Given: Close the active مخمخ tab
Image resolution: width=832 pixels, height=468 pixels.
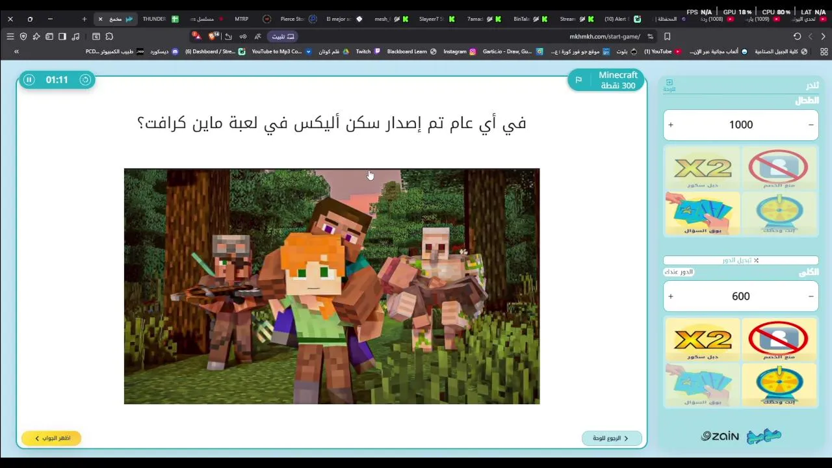Looking at the screenshot, I should pos(100,19).
